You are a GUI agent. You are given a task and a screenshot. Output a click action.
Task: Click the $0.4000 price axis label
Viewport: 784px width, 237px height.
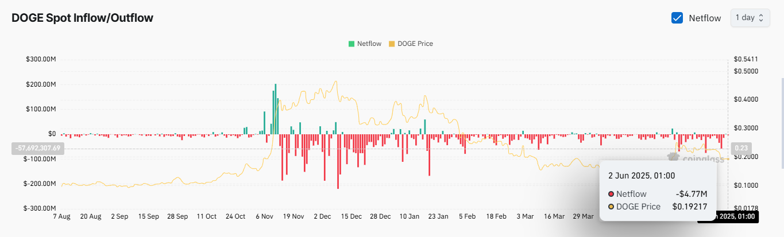point(746,100)
